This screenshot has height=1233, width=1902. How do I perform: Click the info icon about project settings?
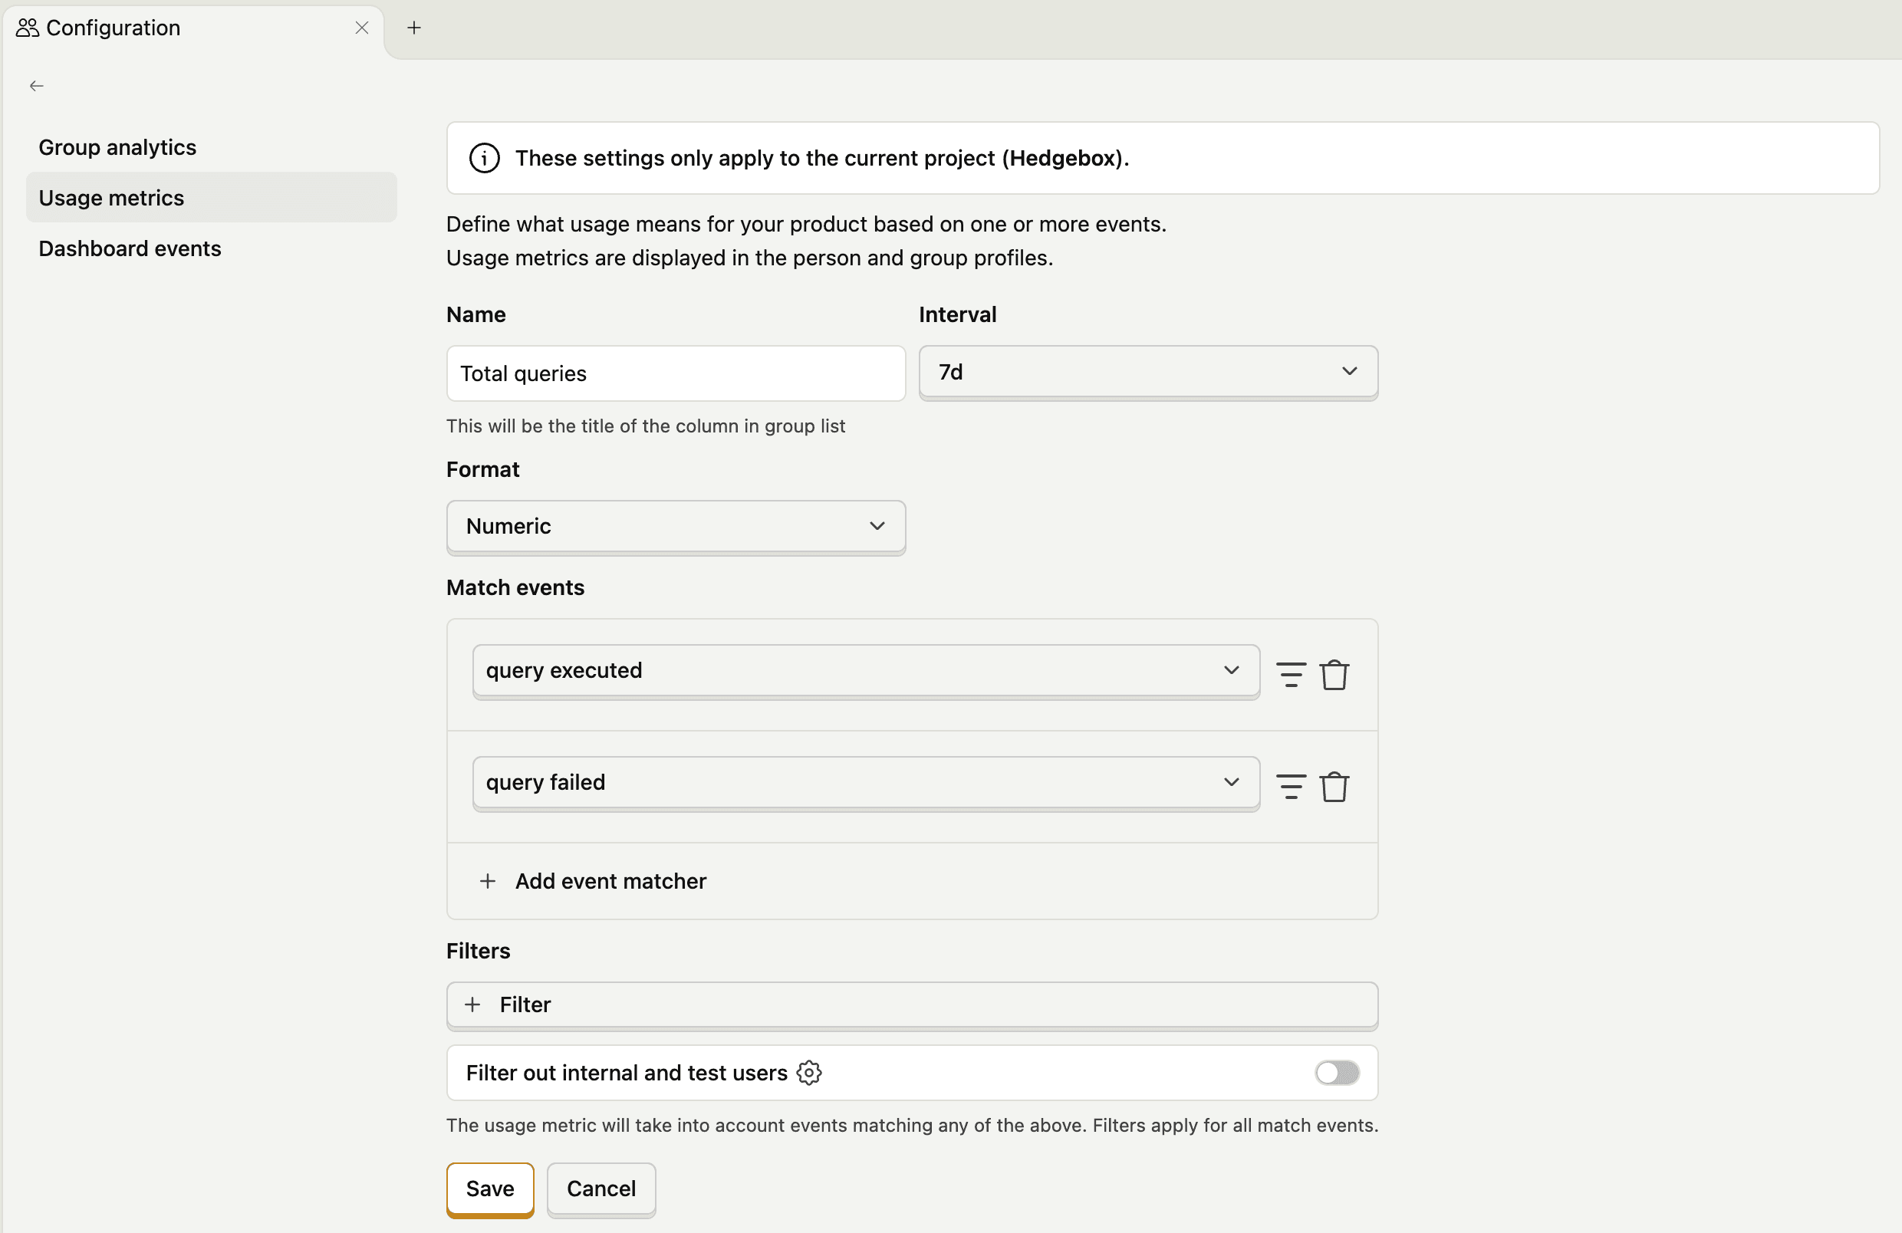click(484, 158)
